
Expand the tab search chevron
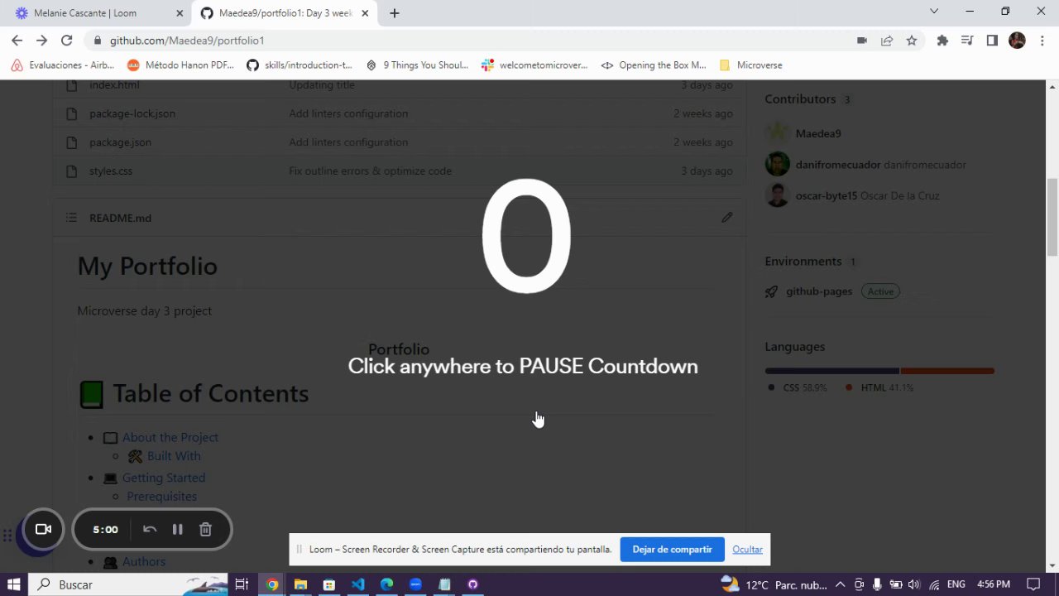coord(934,12)
